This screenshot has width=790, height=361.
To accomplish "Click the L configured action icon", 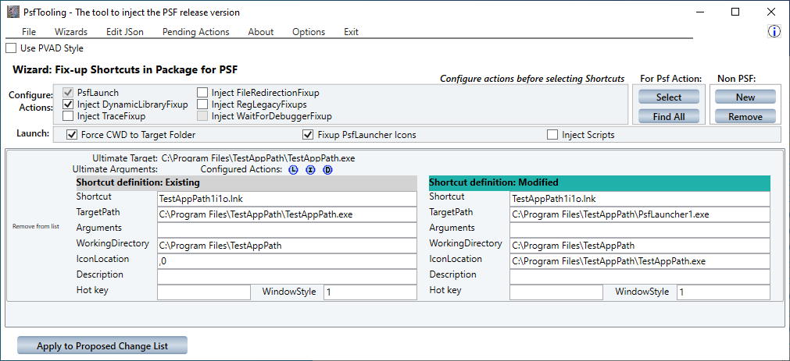I will tap(293, 170).
